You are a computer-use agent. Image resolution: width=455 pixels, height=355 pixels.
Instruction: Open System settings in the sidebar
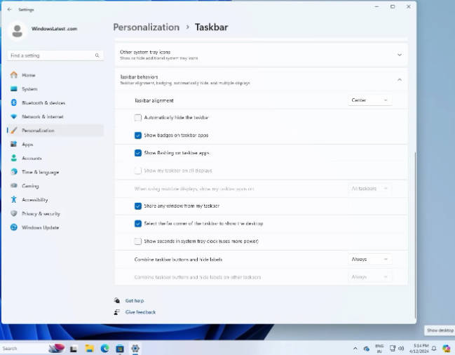55,89
